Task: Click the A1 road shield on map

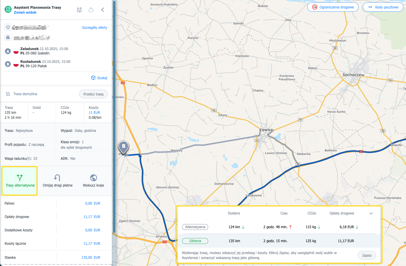Action: tap(123, 83)
